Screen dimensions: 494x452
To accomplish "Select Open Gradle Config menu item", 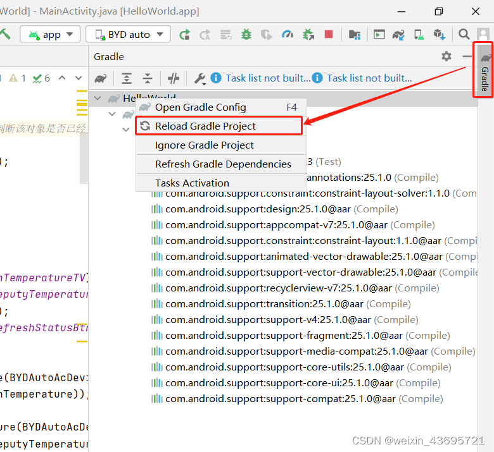I will point(221,107).
